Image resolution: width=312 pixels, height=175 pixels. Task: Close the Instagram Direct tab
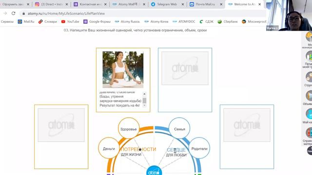[67, 4]
